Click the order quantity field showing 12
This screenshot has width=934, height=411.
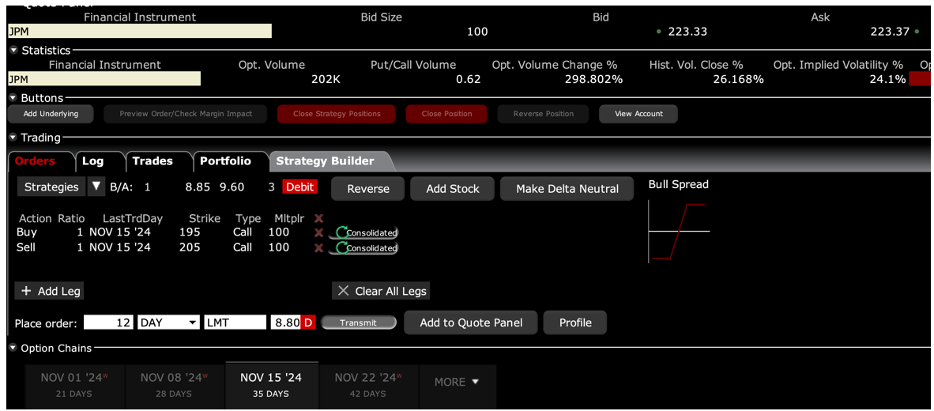click(x=109, y=322)
